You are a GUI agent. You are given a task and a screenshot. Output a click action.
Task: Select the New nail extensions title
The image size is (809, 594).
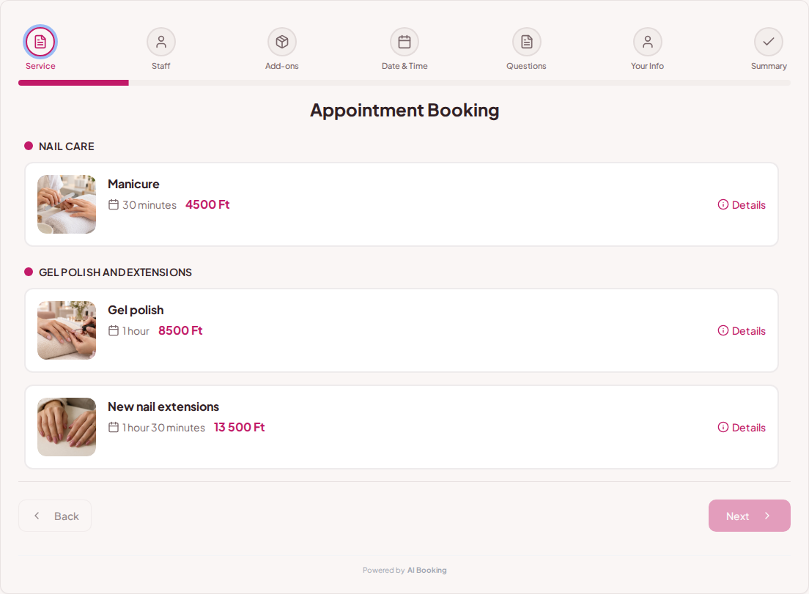[x=163, y=406]
